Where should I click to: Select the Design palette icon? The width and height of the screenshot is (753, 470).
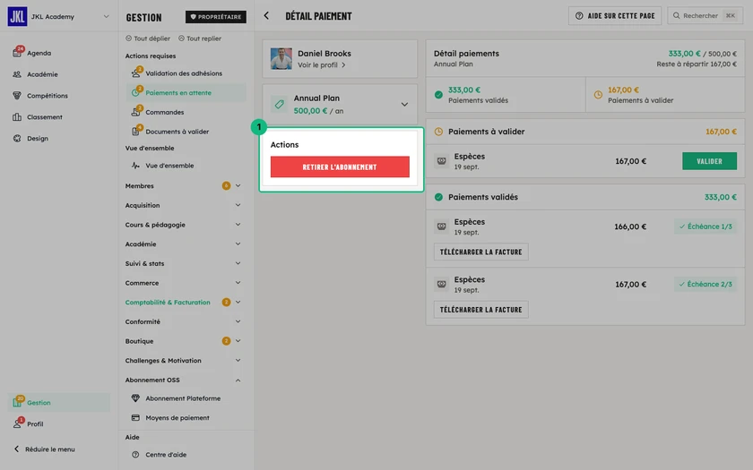tap(17, 138)
